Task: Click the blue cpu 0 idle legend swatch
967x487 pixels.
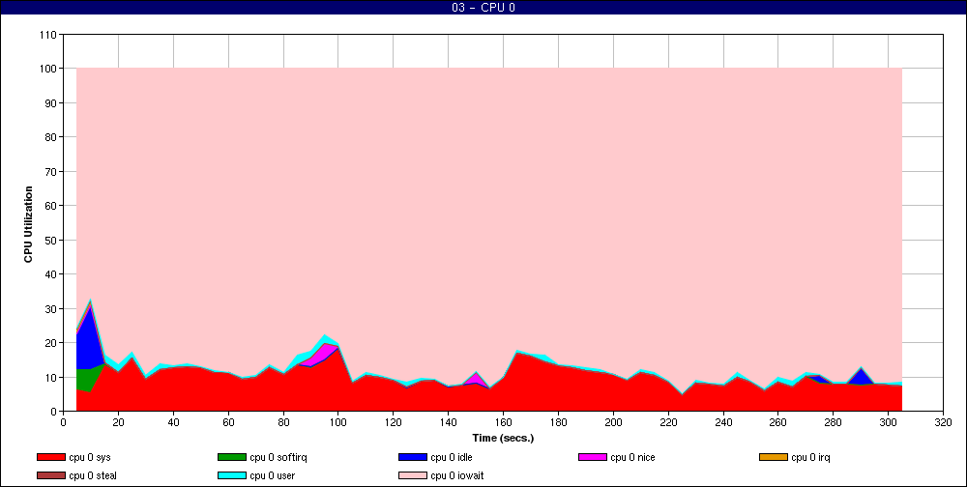Action: tap(413, 457)
